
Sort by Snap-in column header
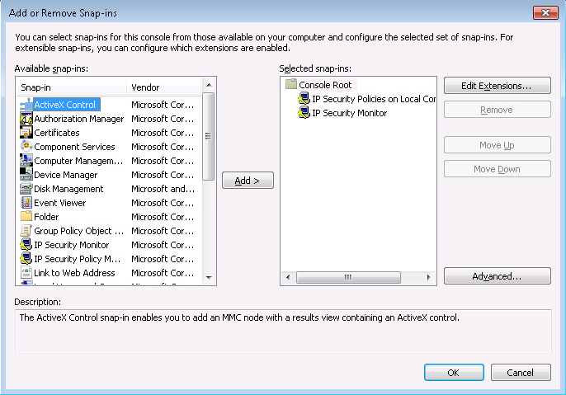tap(71, 87)
